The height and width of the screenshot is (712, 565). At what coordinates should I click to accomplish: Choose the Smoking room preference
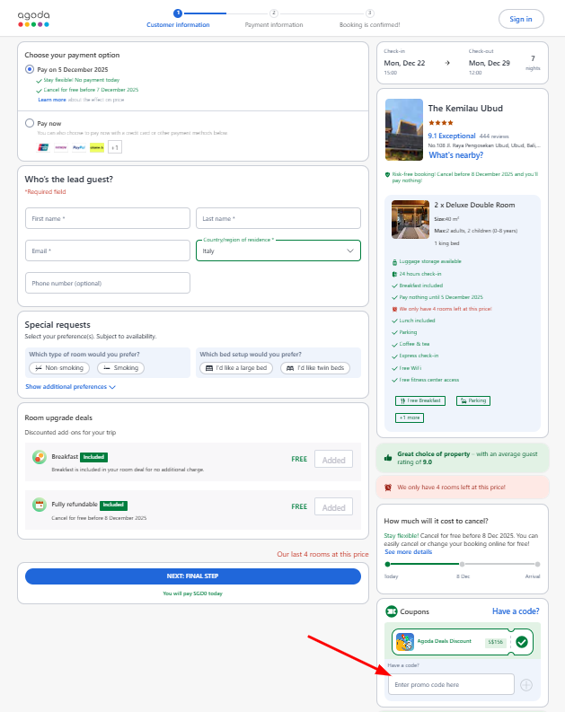pos(120,368)
